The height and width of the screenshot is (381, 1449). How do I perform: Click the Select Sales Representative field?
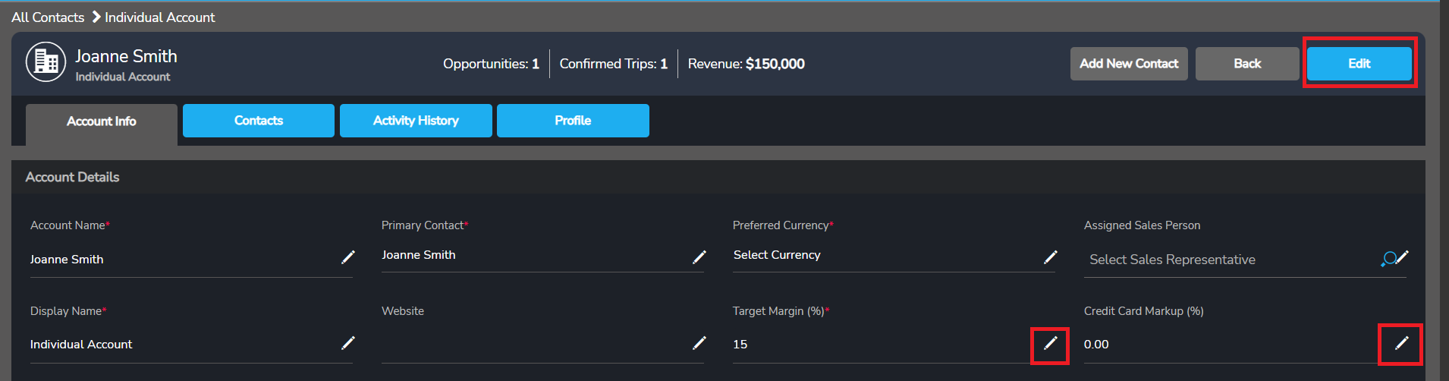point(1229,260)
